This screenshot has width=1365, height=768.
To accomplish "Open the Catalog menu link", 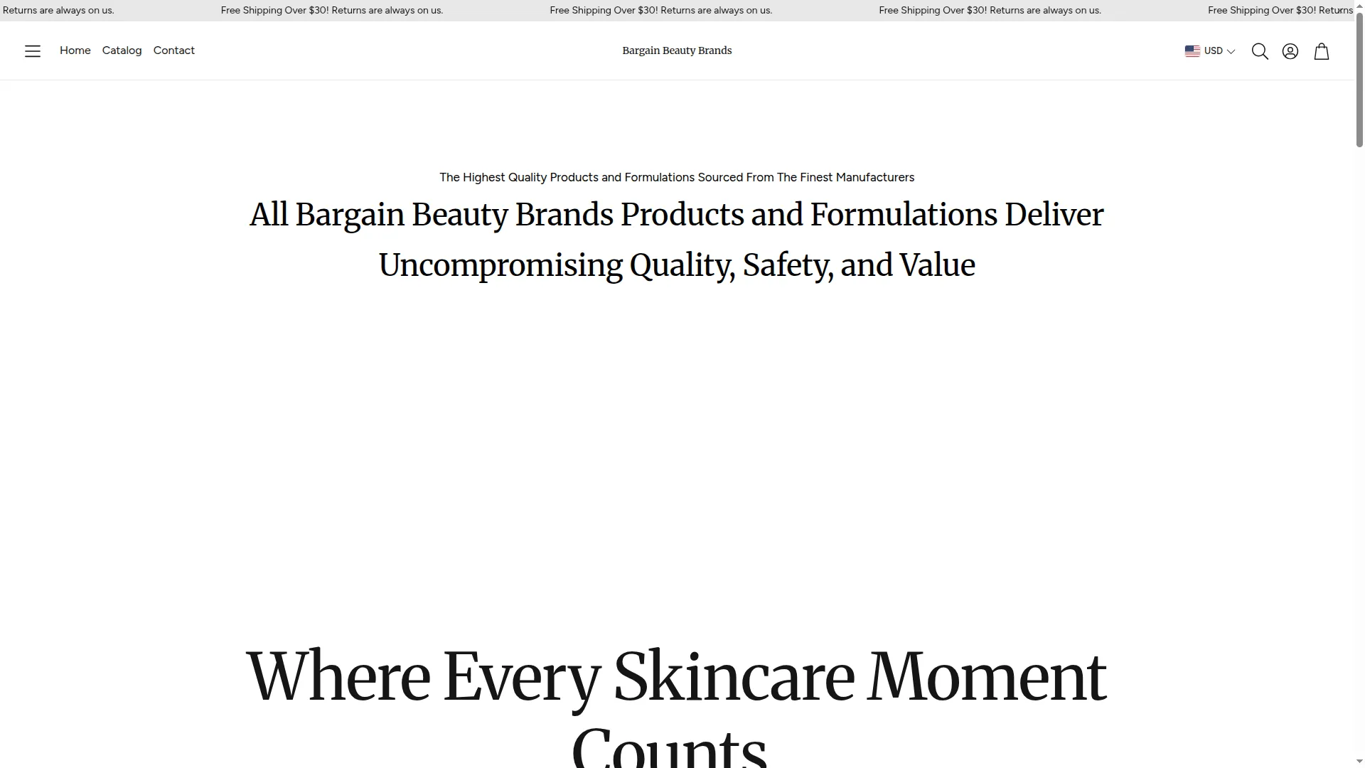I will click(122, 50).
